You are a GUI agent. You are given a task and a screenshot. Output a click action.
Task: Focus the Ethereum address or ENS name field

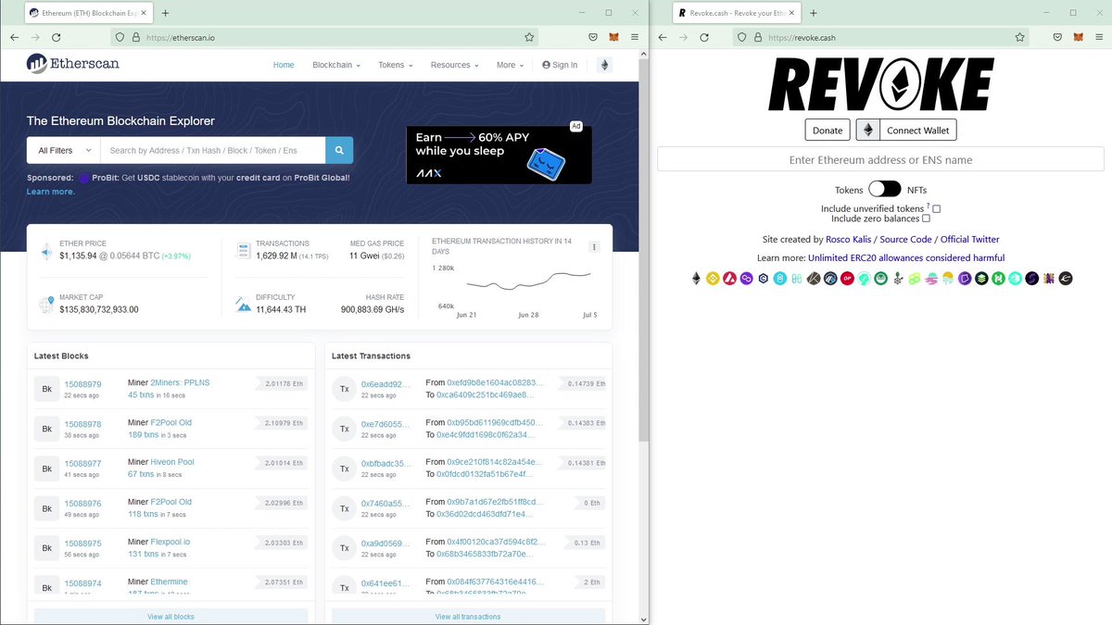pos(880,159)
